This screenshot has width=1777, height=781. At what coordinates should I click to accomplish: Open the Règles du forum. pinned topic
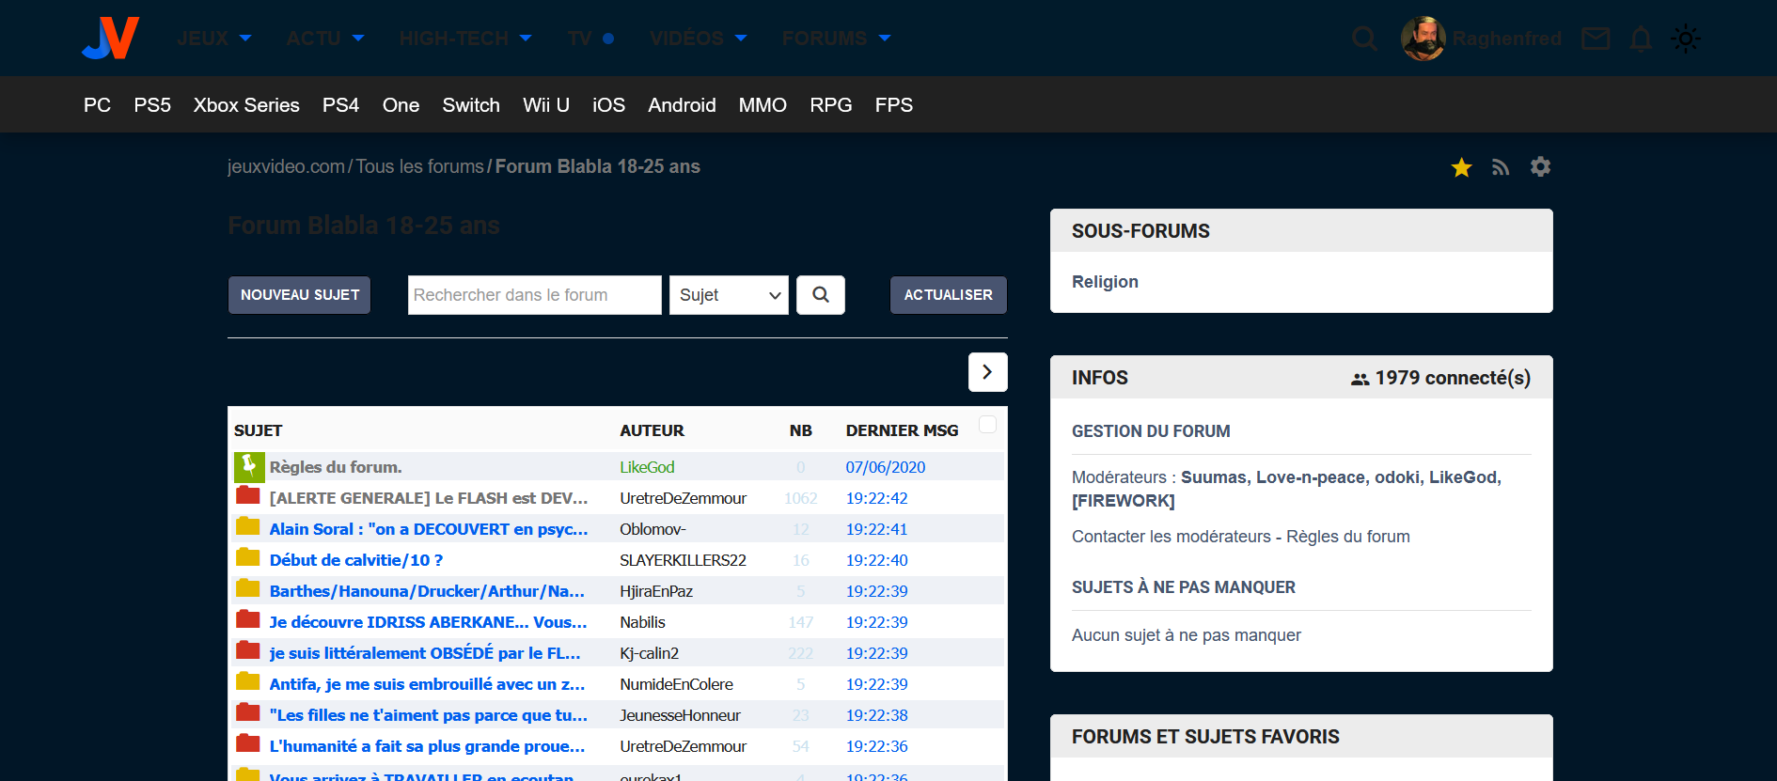[x=336, y=467]
